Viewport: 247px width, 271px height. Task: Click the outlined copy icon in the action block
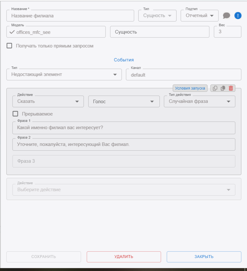tap(215, 88)
